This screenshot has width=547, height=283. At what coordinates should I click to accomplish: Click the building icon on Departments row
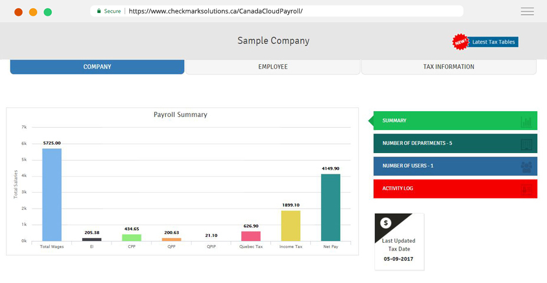pos(526,144)
